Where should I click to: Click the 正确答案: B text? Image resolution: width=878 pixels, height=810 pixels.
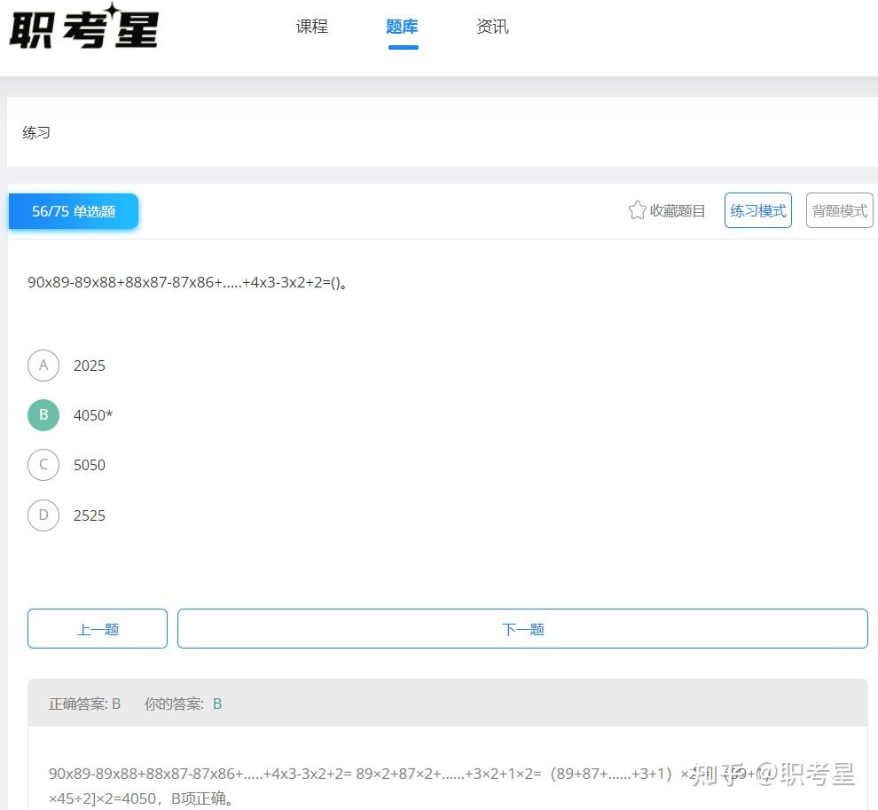click(x=83, y=704)
